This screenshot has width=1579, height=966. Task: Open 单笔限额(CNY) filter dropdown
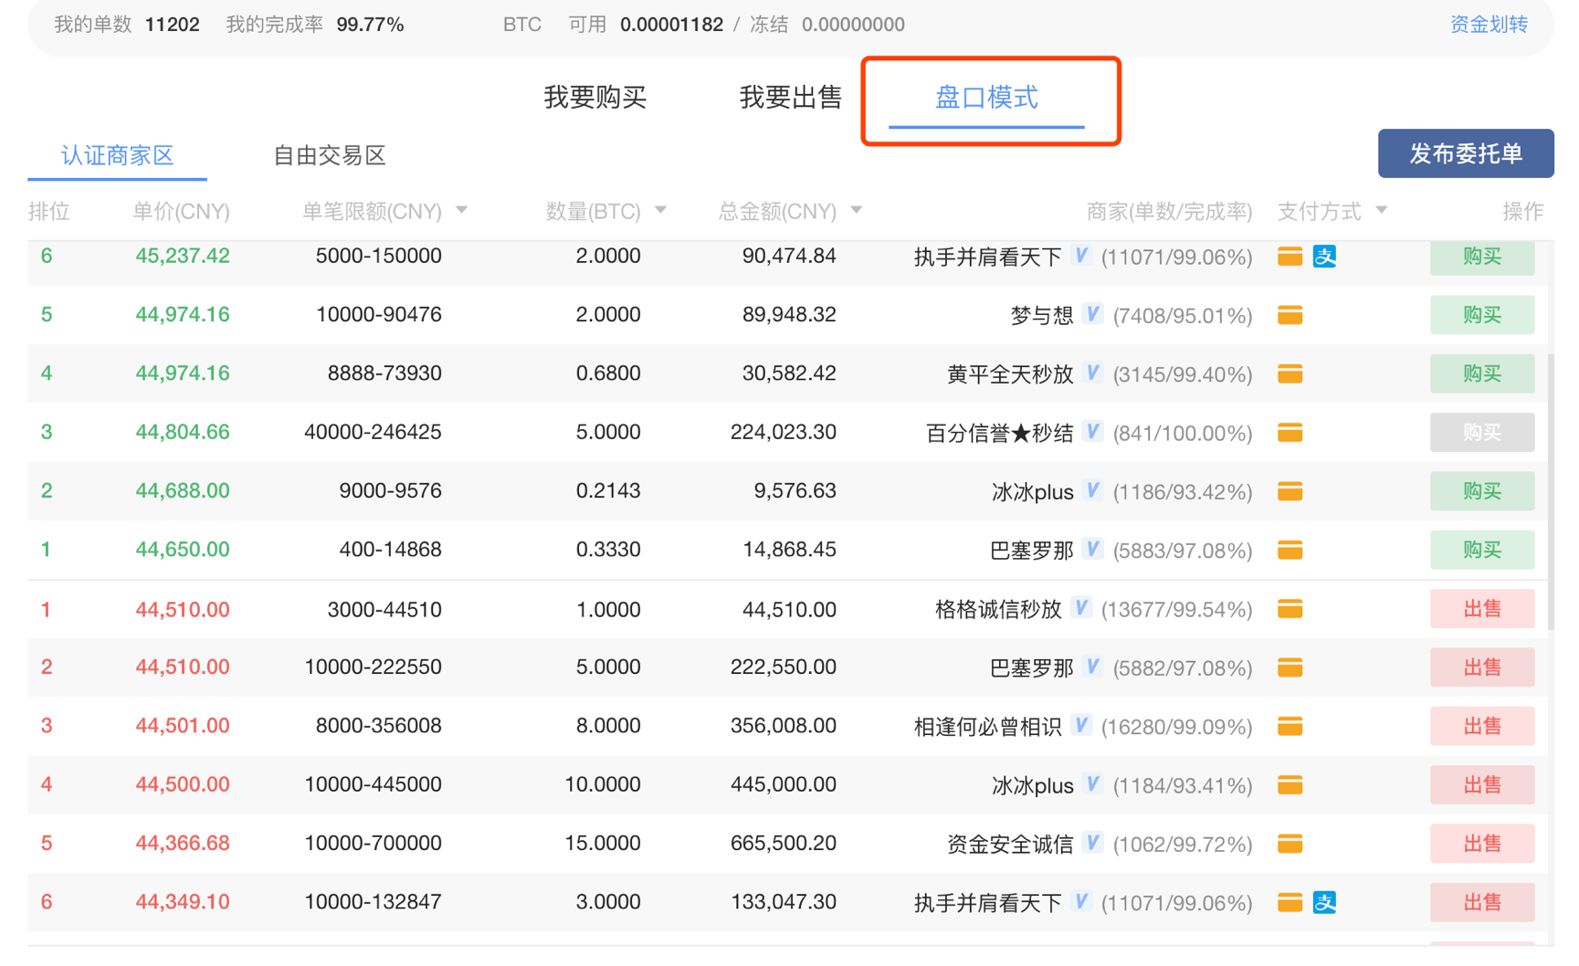[x=462, y=211]
